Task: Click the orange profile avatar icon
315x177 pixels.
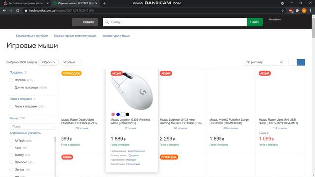Action: [304, 11]
